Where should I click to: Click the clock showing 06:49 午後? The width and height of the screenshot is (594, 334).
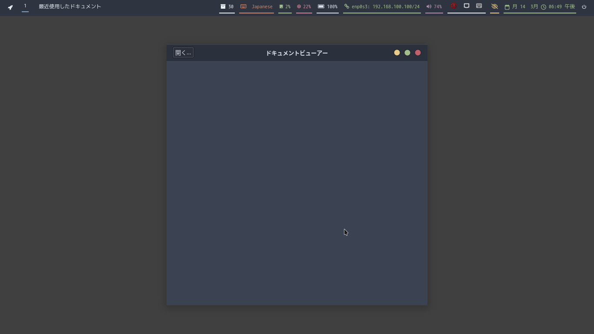point(558,7)
